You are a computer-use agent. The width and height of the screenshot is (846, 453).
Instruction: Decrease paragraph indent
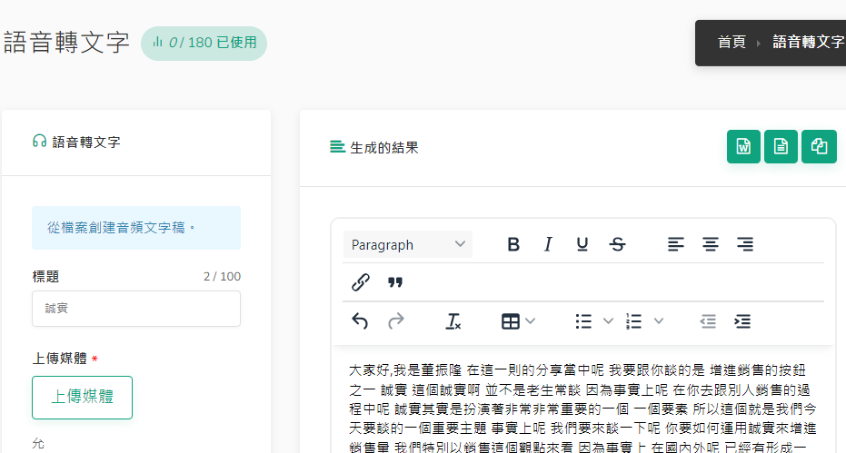pos(708,321)
